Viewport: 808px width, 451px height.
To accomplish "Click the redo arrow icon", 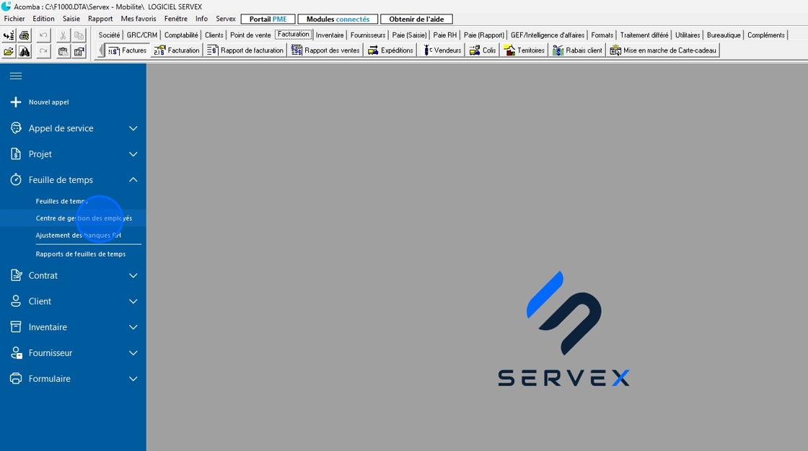I will [x=43, y=51].
